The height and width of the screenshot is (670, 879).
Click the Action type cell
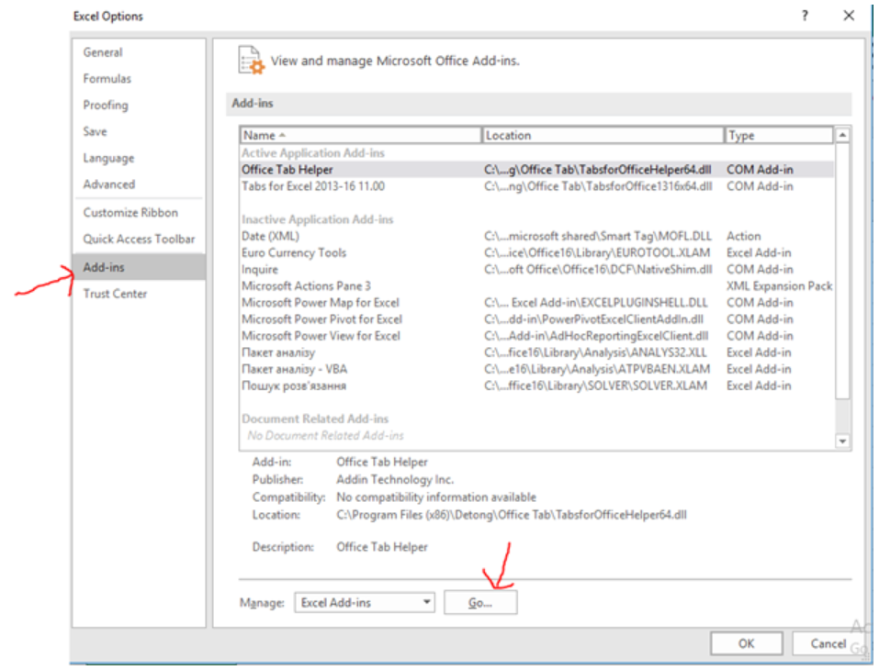click(744, 236)
